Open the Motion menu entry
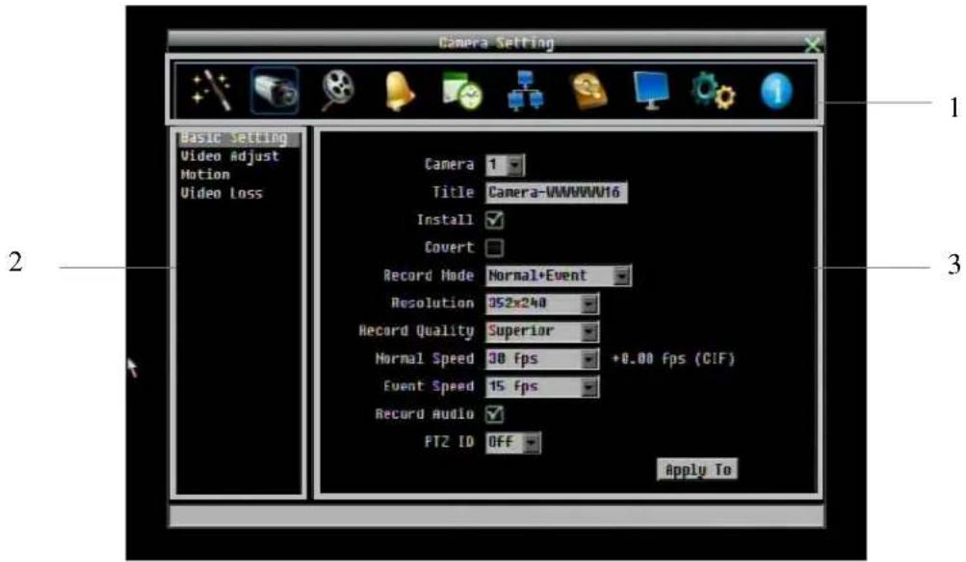The image size is (966, 562). coord(205,175)
